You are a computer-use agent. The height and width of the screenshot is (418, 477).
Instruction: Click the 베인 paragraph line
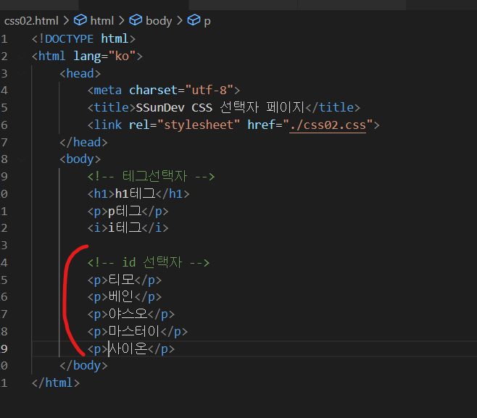coord(125,297)
